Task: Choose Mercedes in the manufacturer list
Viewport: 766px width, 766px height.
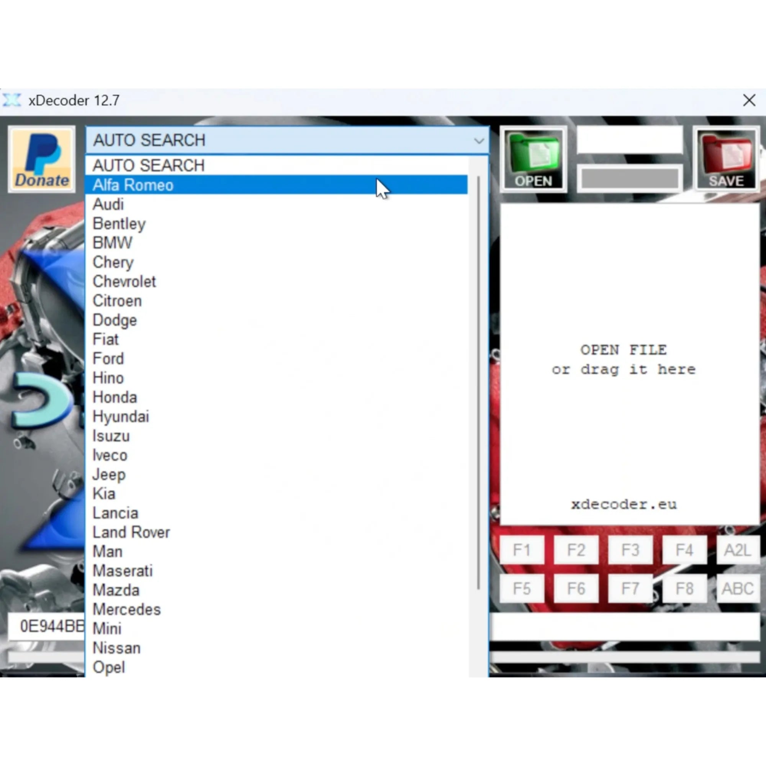Action: pyautogui.click(x=126, y=609)
